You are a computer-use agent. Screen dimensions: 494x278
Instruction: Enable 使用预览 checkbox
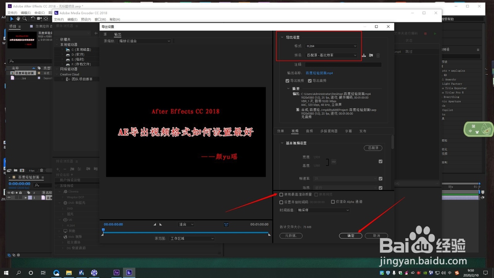(316, 195)
